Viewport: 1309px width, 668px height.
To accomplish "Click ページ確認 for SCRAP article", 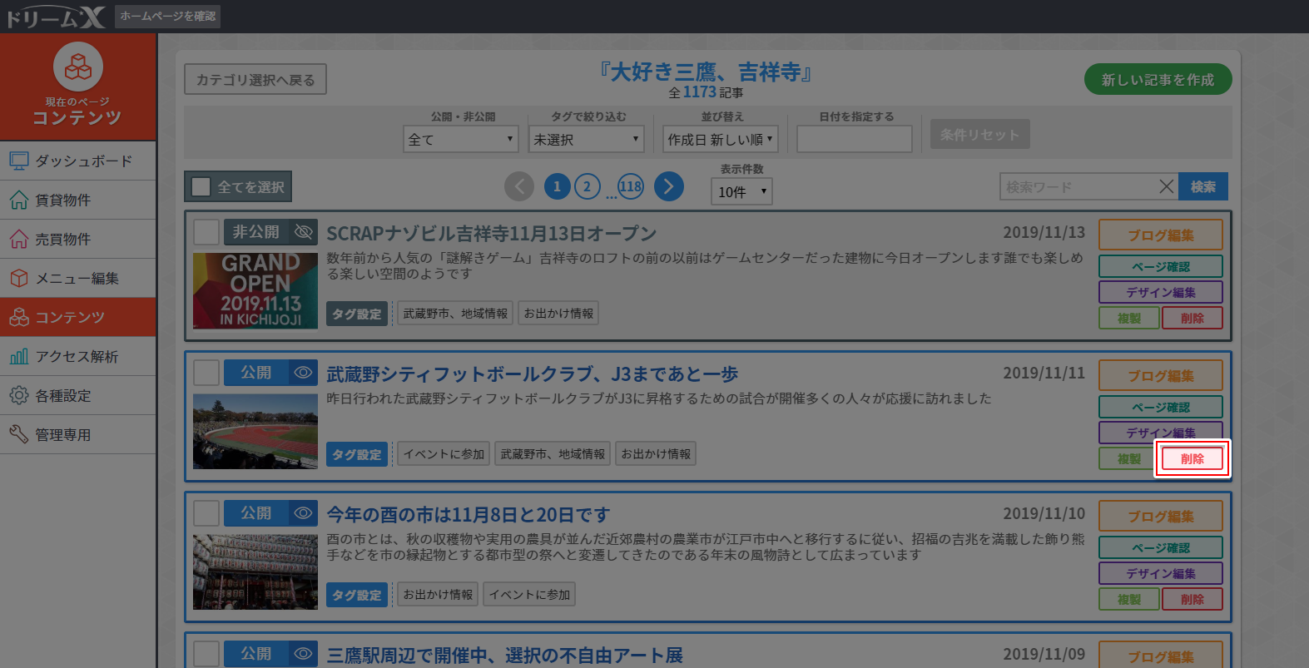I will coord(1161,266).
